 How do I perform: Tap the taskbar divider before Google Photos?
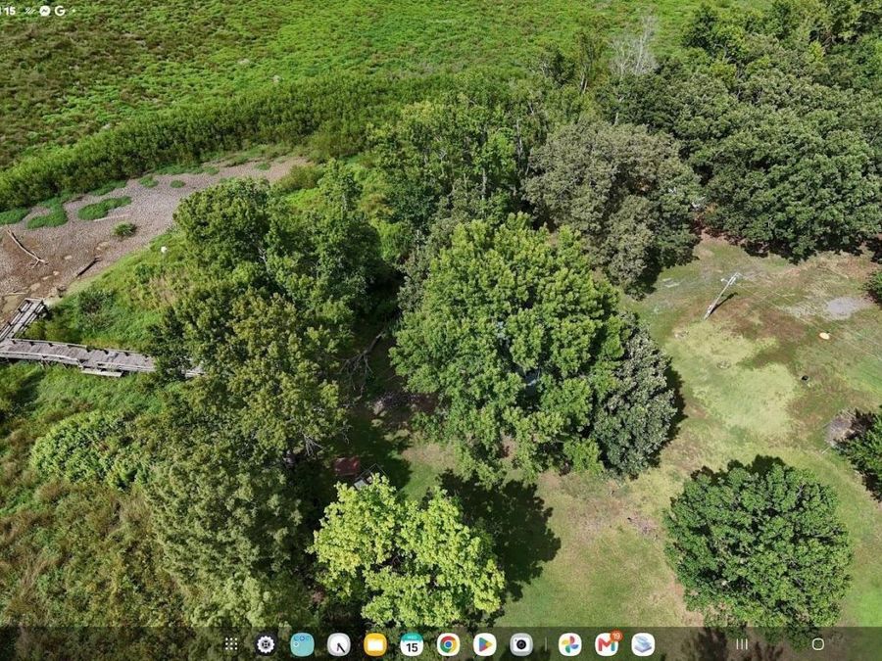point(546,644)
